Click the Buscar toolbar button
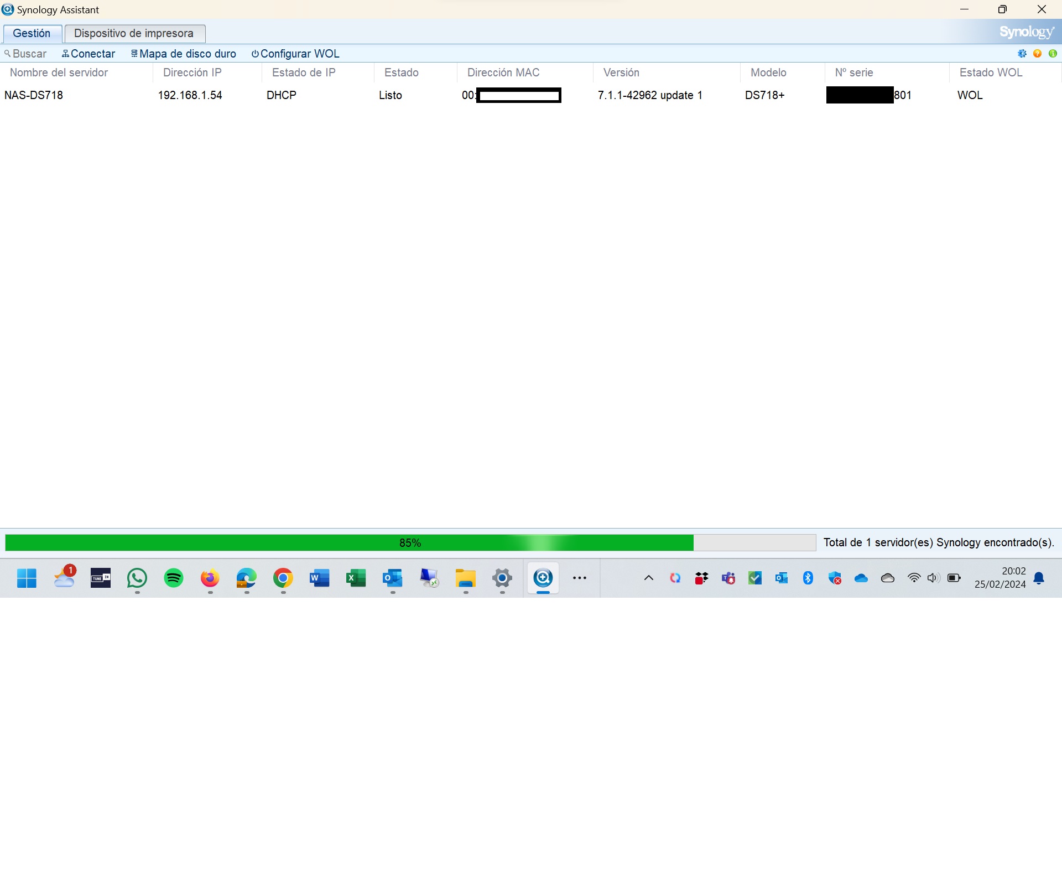 (25, 54)
